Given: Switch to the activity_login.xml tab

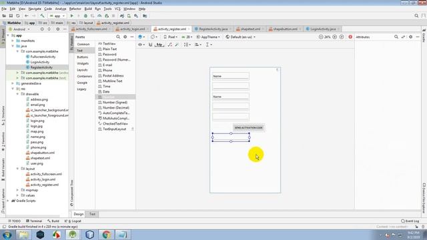Looking at the screenshot, I should click(x=132, y=29).
